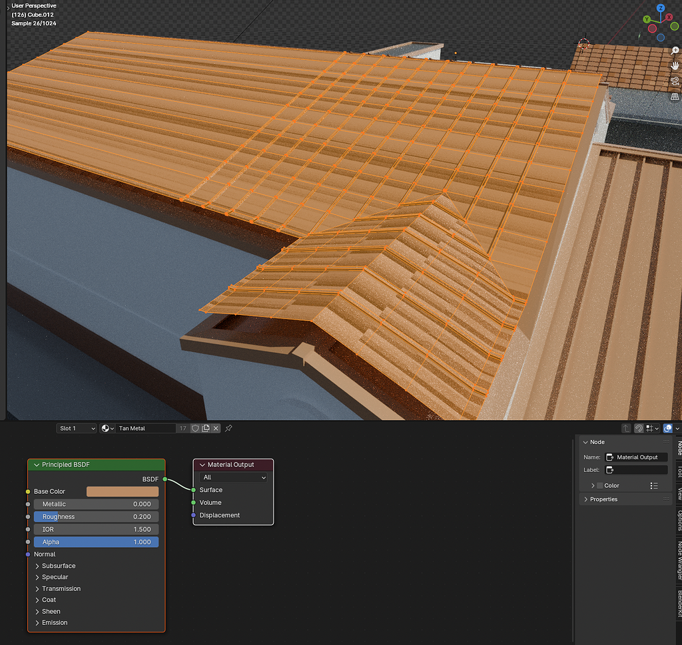682x645 pixels.
Task: Toggle camera view icon in viewport
Action: click(x=675, y=81)
